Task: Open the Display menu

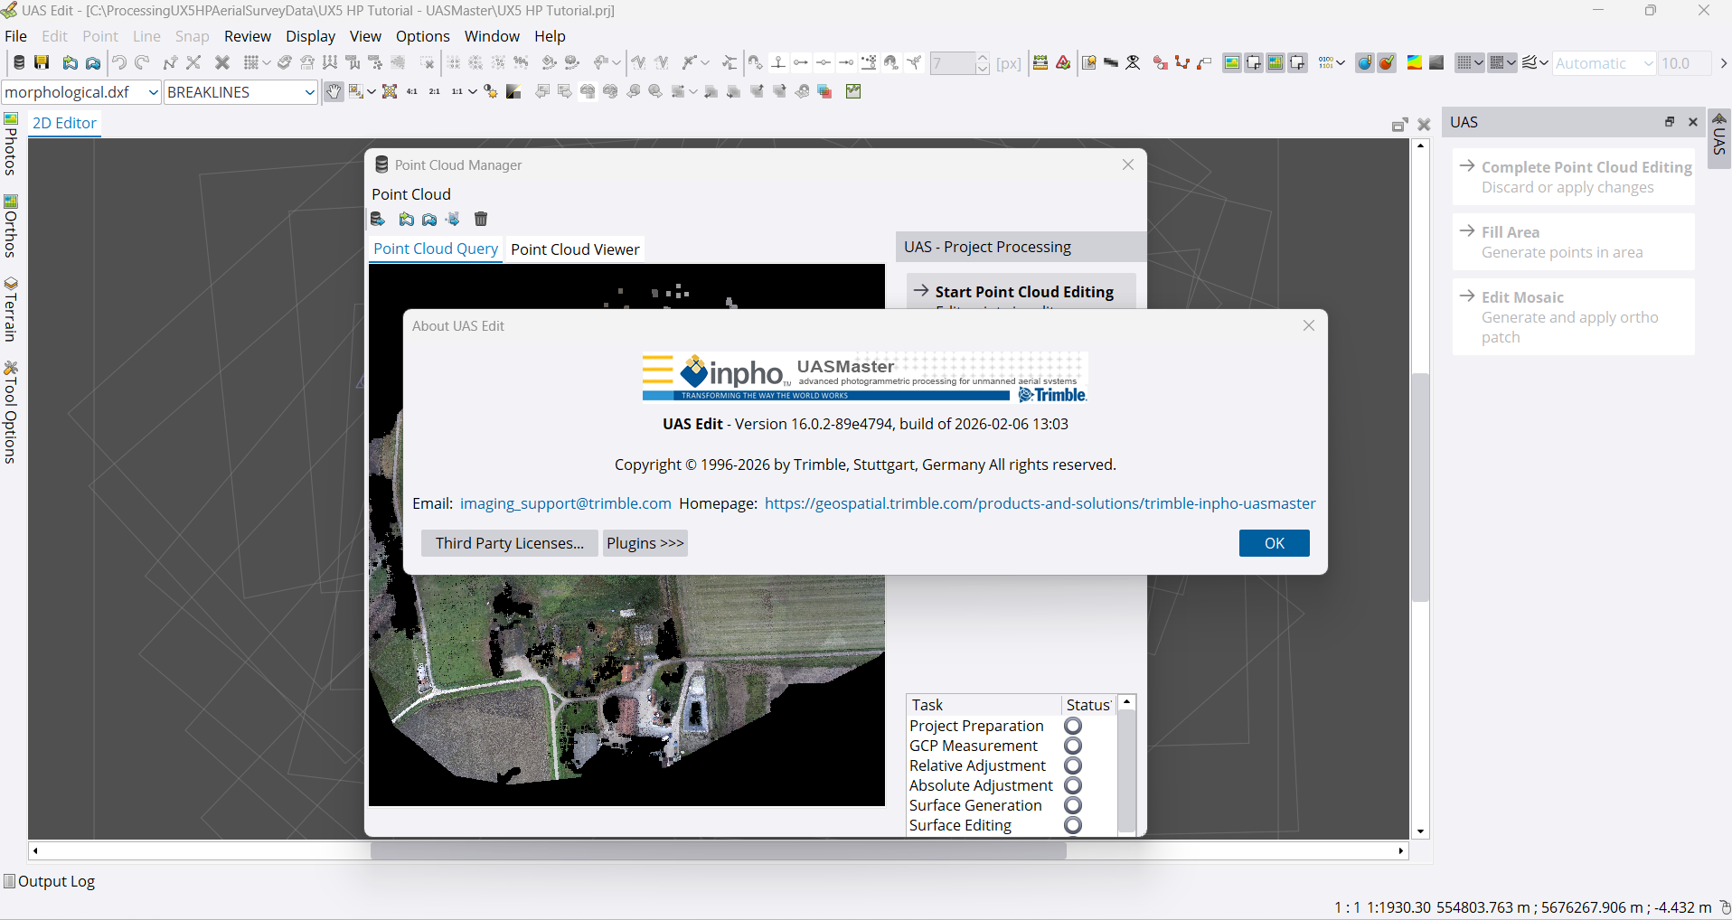Action: click(x=310, y=36)
